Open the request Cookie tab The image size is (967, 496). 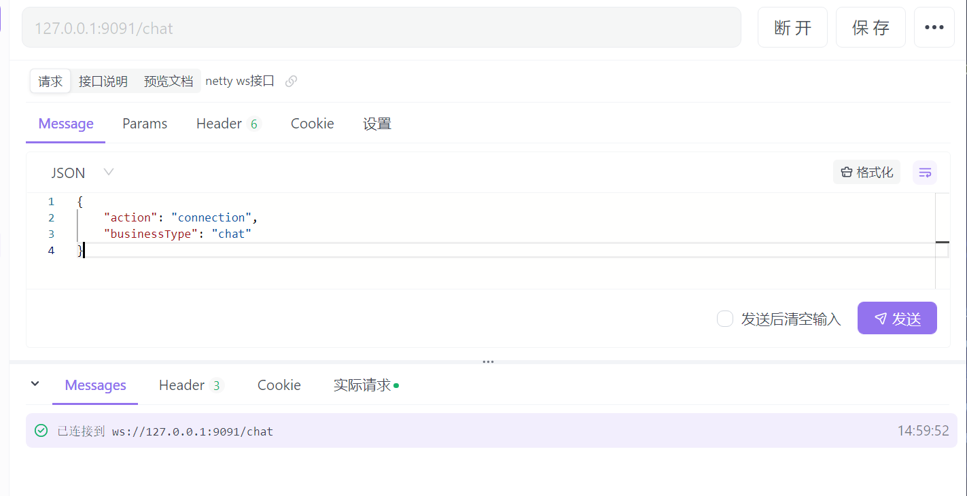tap(313, 124)
